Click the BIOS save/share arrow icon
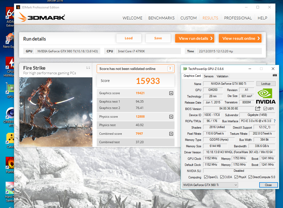This screenshot has height=208, width=283. click(x=258, y=108)
